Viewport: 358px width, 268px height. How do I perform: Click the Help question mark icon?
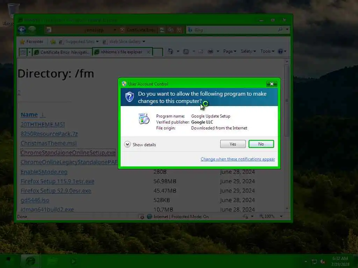(280, 52)
